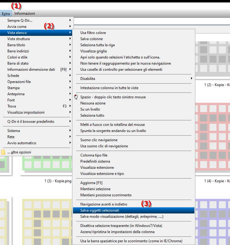Screen dimensions: 230x245
Task: Open the Vista elenco submenu
Action: (x=36, y=33)
